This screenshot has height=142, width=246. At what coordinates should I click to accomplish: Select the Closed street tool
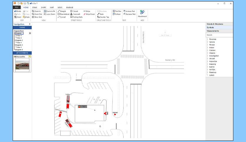[74, 11]
